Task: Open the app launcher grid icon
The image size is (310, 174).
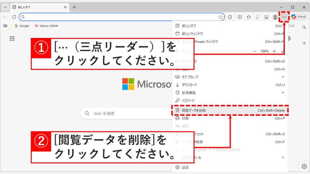Action: pos(12,38)
